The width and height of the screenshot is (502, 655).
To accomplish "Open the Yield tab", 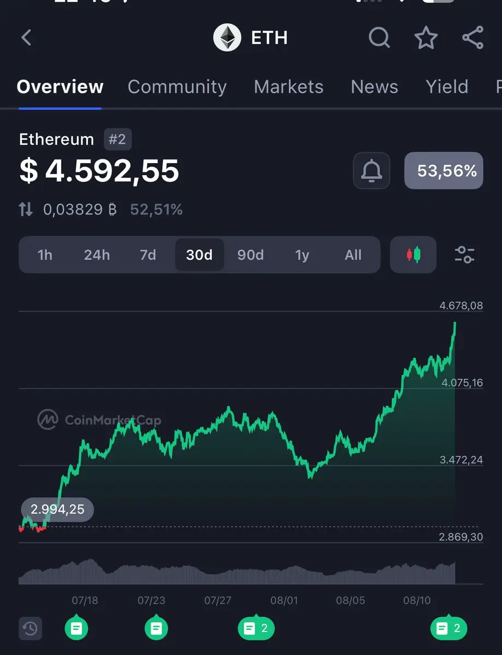I will (x=447, y=87).
